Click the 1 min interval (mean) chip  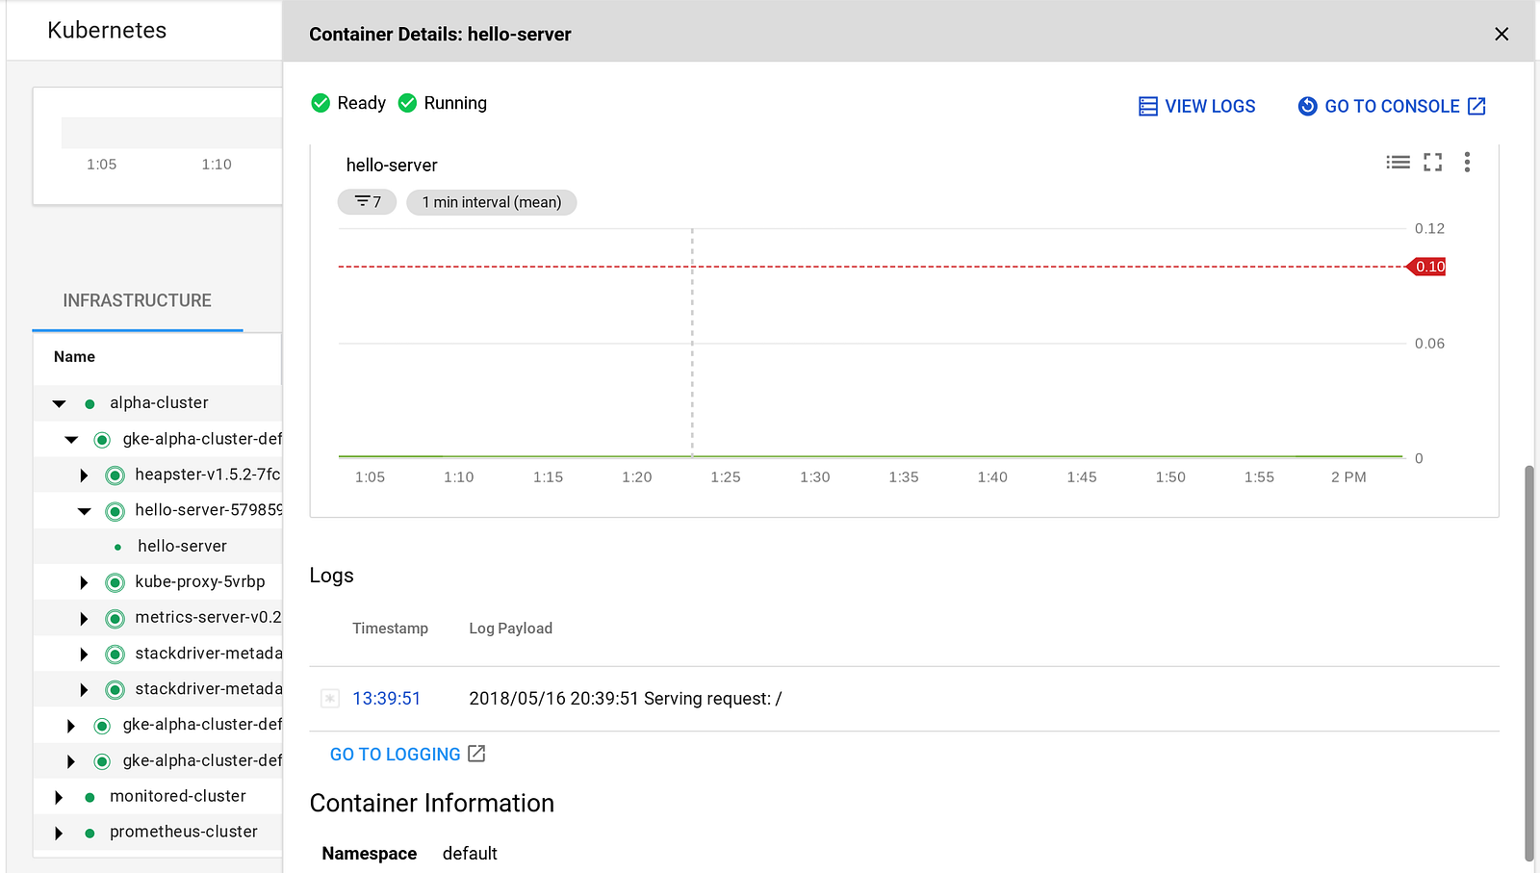pos(492,202)
